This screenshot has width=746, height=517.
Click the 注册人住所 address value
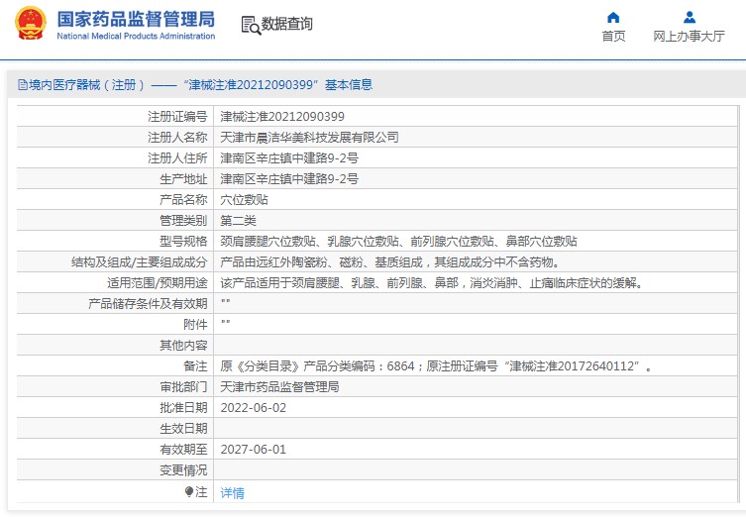point(289,157)
